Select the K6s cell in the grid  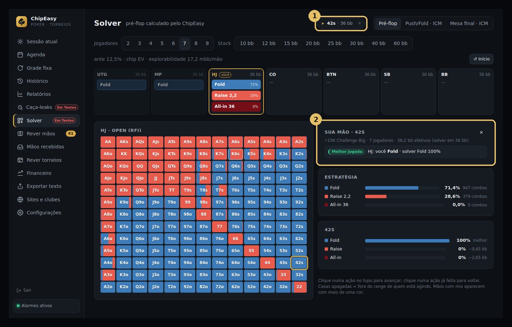[x=236, y=154]
